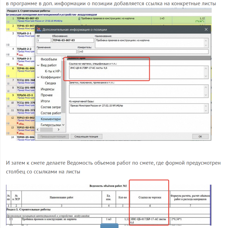Expand row 3 ТЕРр69-2-1 plus icon
The height and width of the screenshot is (228, 227).
click(x=9, y=45)
